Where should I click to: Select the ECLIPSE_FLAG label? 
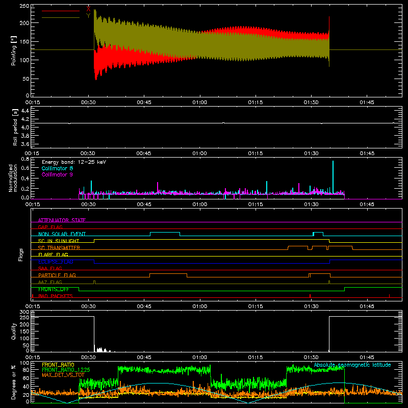[x=56, y=262]
